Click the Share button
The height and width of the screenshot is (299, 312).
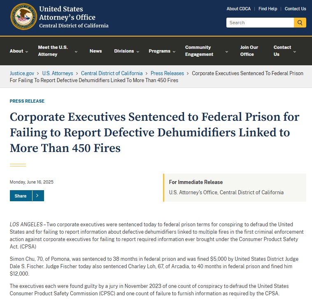(21, 196)
